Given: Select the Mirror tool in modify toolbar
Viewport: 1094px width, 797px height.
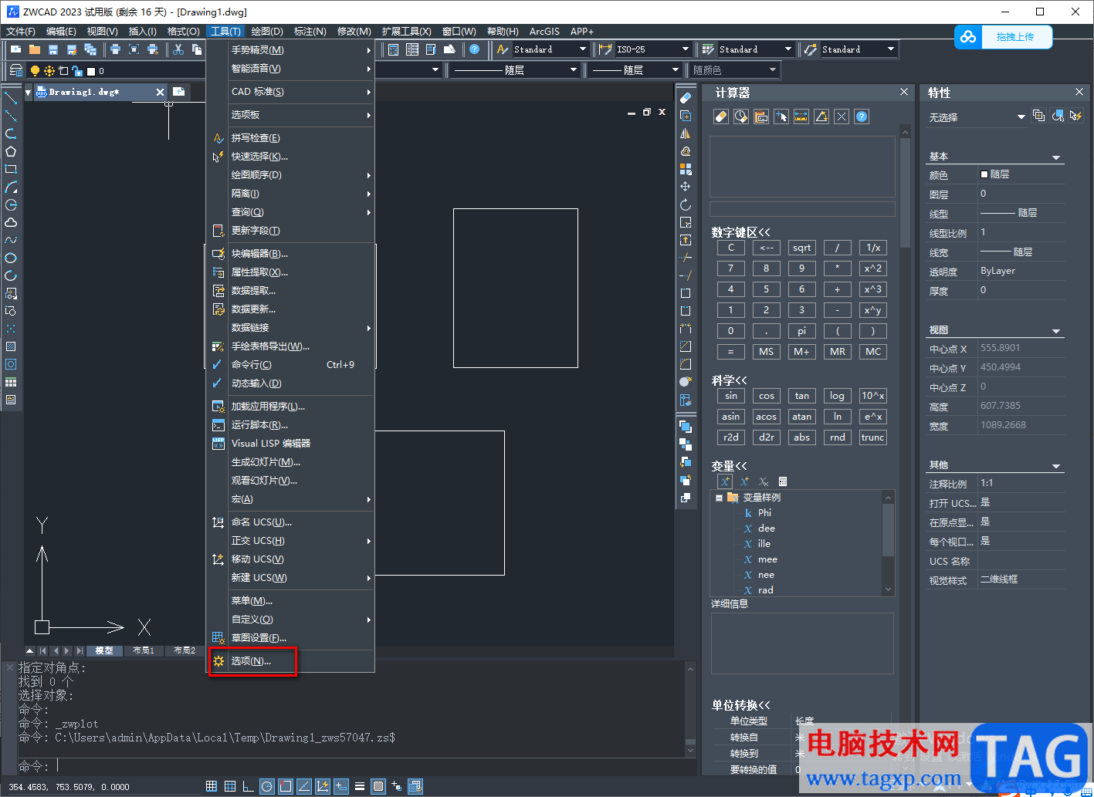Looking at the screenshot, I should pos(686,133).
